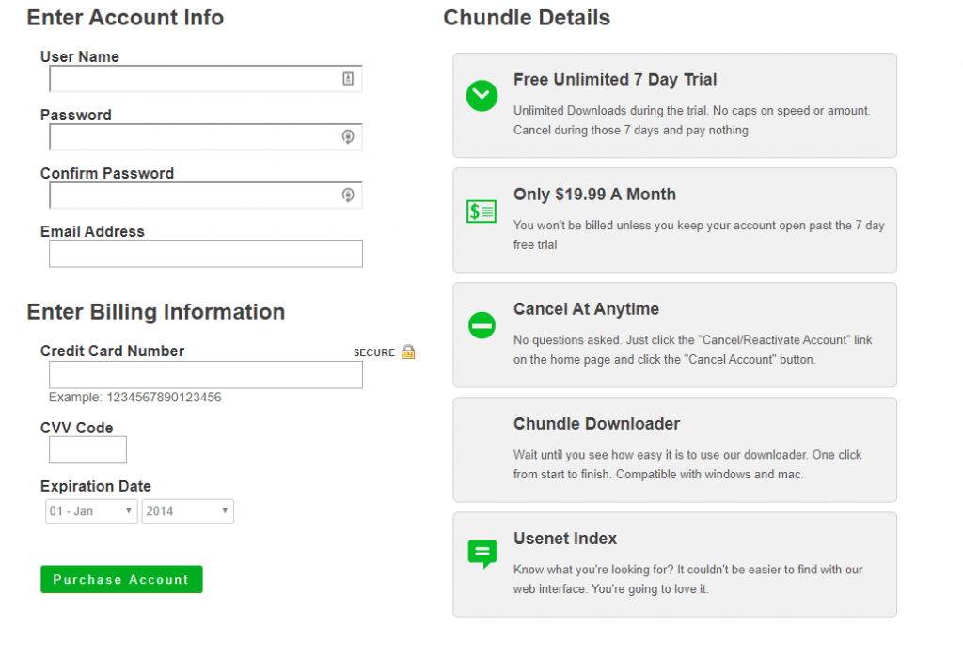Click the Chundle Downloader heading
The width and height of the screenshot is (963, 657).
[596, 424]
